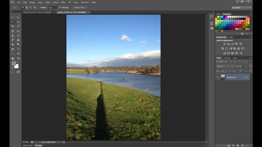Toggle Lock All for the layer
This screenshot has height=147, width=262.
point(234,71)
